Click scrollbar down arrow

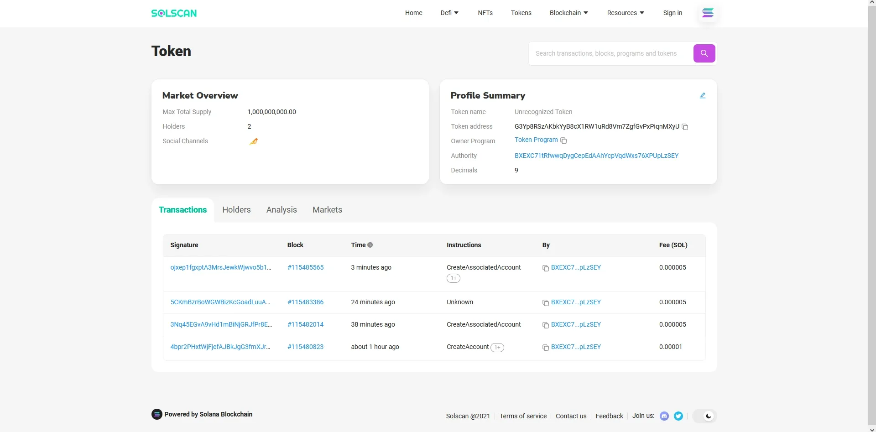click(x=872, y=429)
